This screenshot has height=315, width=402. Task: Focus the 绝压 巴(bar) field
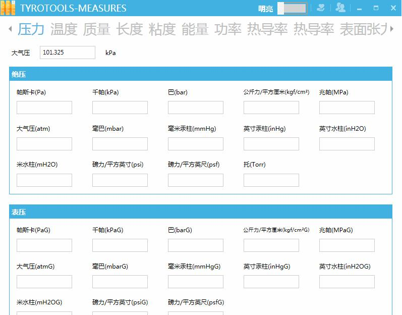pyautogui.click(x=196, y=108)
